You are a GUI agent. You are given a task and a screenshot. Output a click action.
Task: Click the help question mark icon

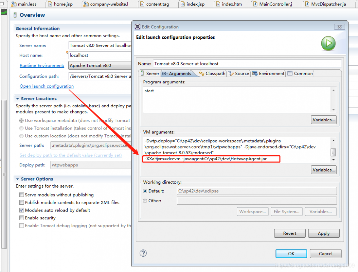pos(143,253)
